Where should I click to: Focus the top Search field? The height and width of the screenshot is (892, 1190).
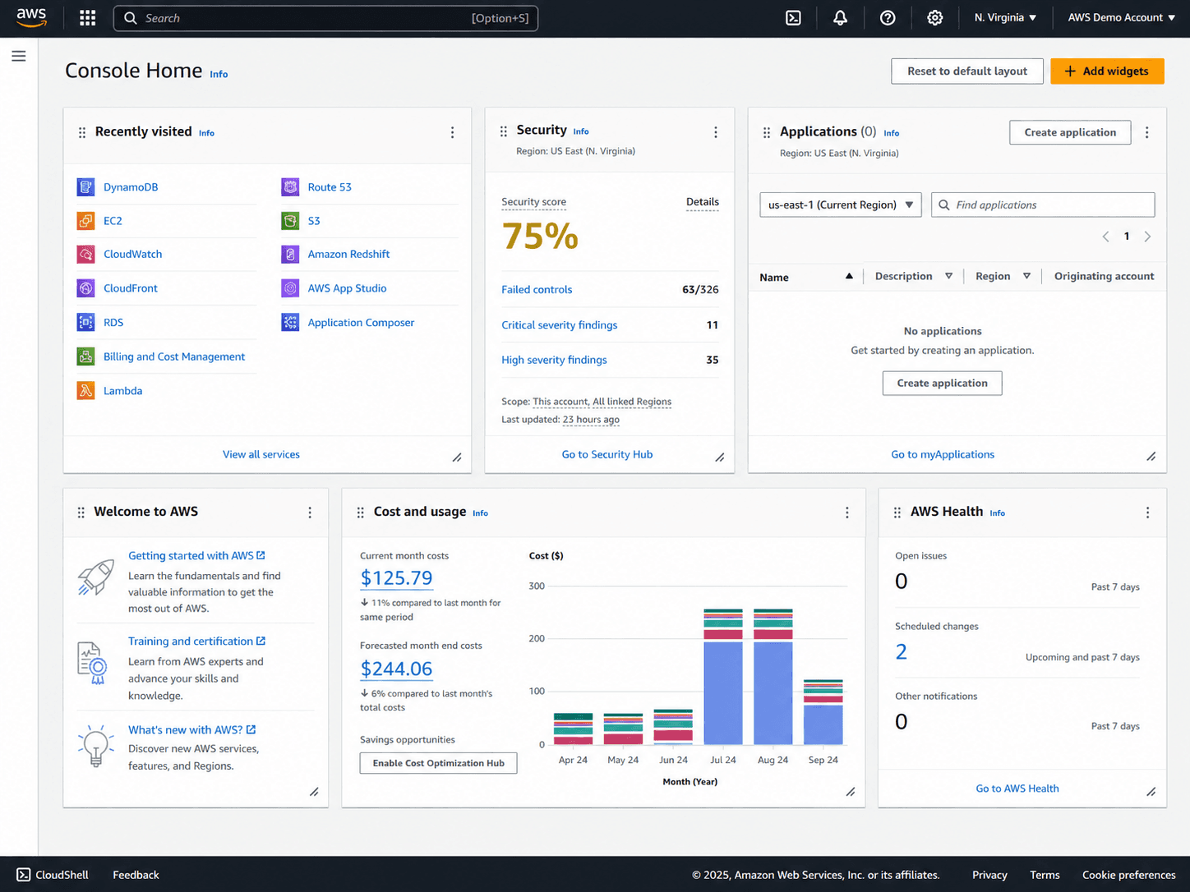(x=325, y=18)
